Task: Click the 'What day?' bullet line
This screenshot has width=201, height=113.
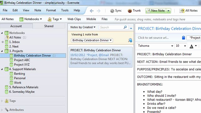Action: 155,92
